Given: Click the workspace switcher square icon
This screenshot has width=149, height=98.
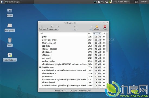Looking at the screenshot, I should click(x=136, y=2).
